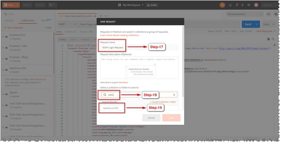
Task: Click the copy response icon
Action: point(268,39)
